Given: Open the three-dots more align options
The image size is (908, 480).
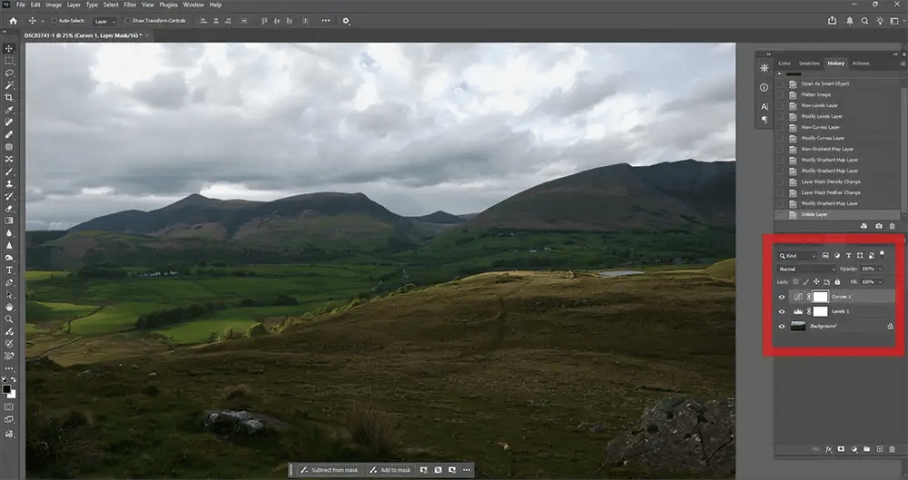Looking at the screenshot, I should 325,21.
